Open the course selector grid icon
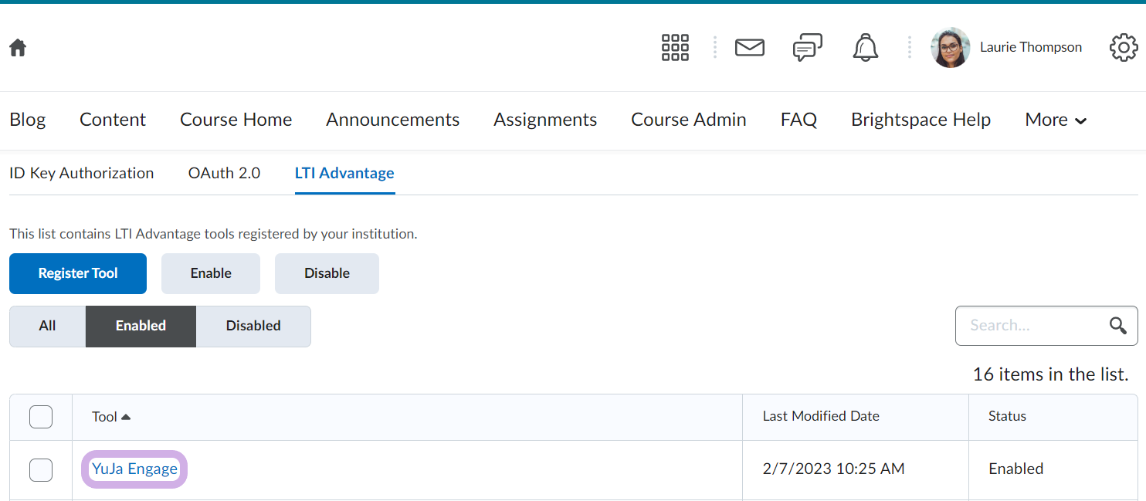The width and height of the screenshot is (1146, 501). [x=675, y=48]
